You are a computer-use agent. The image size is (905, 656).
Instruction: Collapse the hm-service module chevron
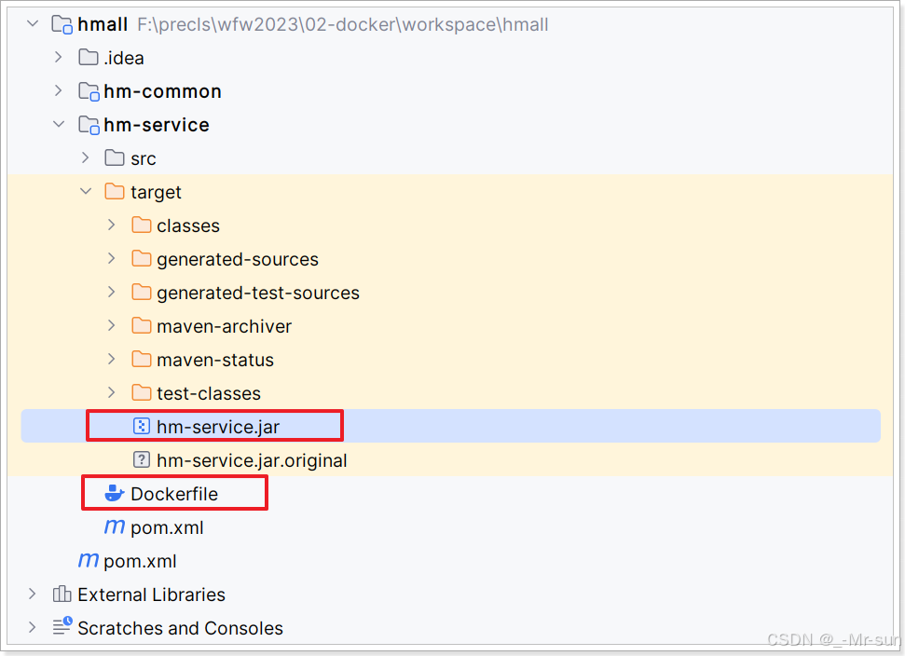pyautogui.click(x=59, y=124)
